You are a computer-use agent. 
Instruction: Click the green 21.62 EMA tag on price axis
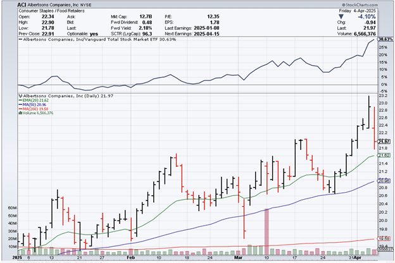[x=384, y=156]
